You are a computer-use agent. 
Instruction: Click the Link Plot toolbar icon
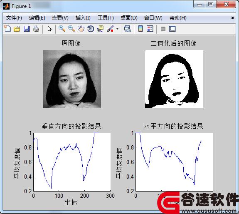[128, 29]
